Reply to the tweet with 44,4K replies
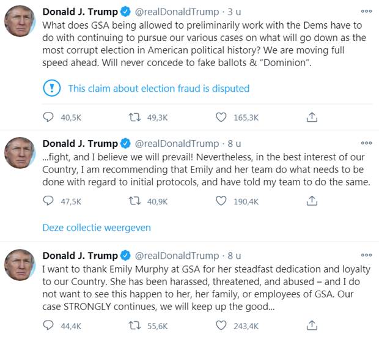The image size is (379, 342). click(x=48, y=324)
